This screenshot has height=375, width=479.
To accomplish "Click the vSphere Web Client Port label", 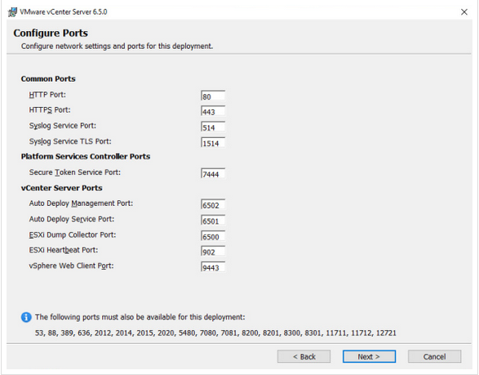I will [x=71, y=266].
